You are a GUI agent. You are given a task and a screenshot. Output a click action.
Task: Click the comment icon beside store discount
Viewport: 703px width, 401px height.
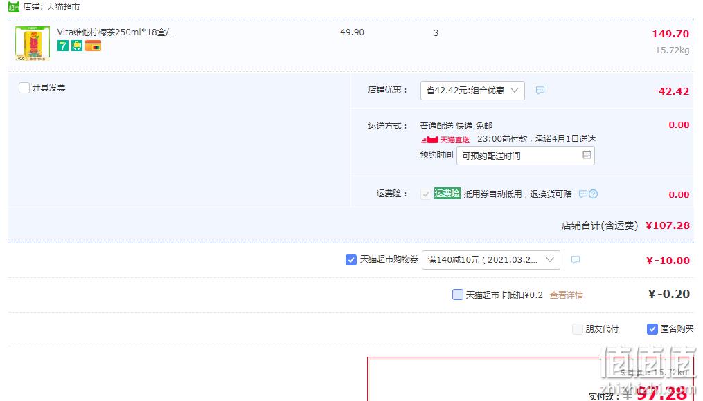click(x=540, y=91)
